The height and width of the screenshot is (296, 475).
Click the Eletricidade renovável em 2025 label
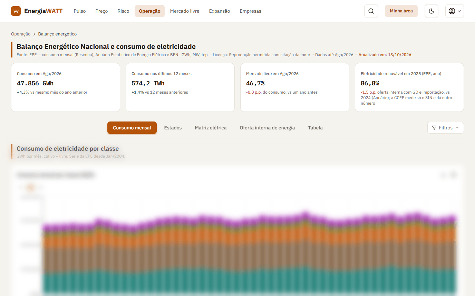click(x=401, y=74)
